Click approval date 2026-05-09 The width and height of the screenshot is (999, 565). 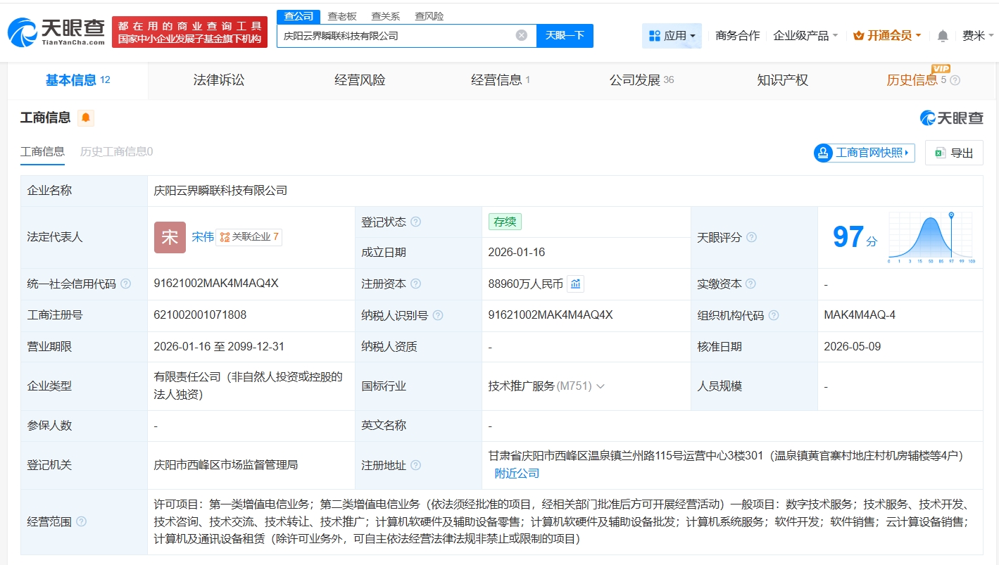[852, 347]
